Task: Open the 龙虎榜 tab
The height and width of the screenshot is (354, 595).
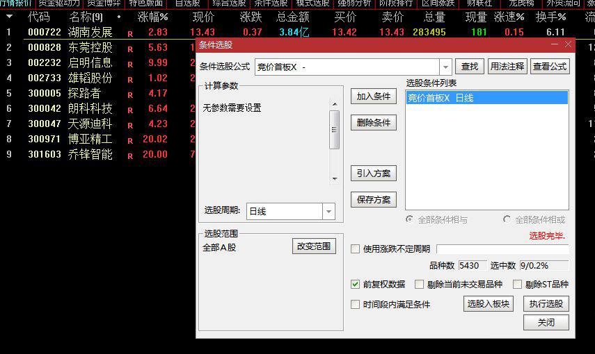Action: 521,3
